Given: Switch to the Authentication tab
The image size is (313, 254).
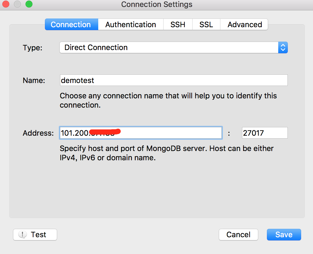Looking at the screenshot, I should coord(130,25).
